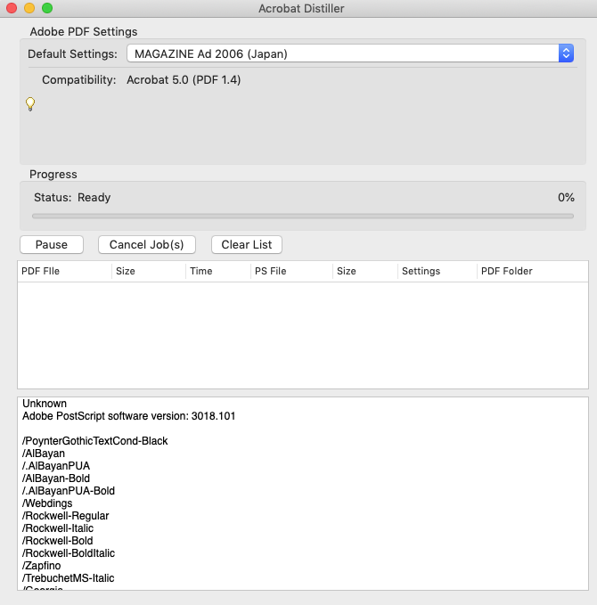
Task: Select the Time column header
Action: (x=217, y=271)
